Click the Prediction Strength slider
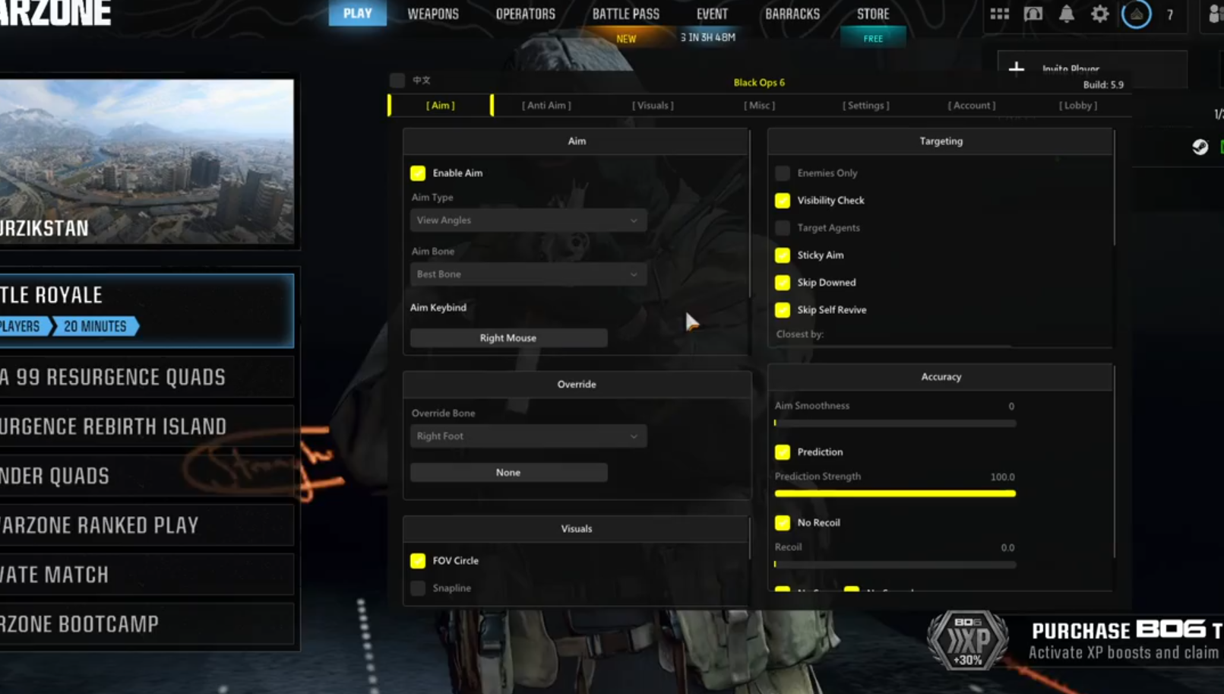Image resolution: width=1224 pixels, height=694 pixels. (895, 494)
